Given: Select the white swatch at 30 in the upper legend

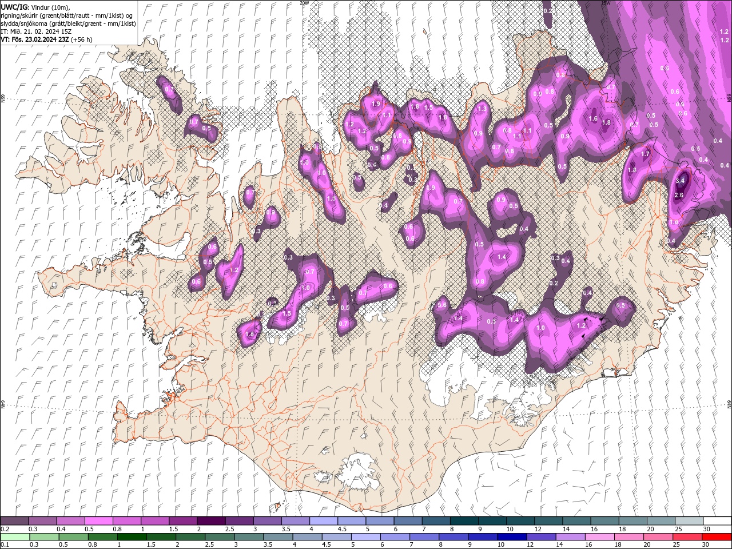Looking at the screenshot, I should [x=717, y=521].
